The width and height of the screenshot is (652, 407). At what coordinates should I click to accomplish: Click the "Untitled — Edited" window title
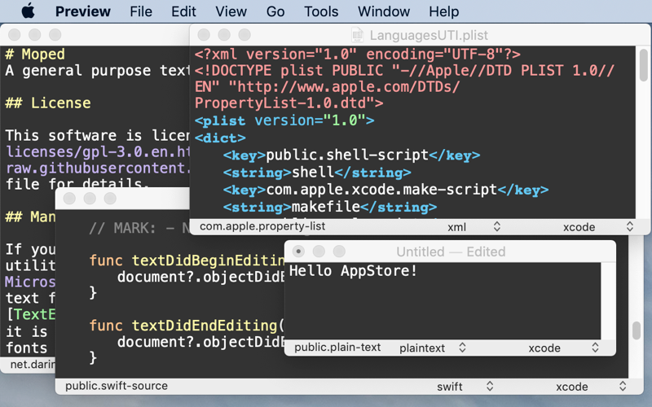451,252
